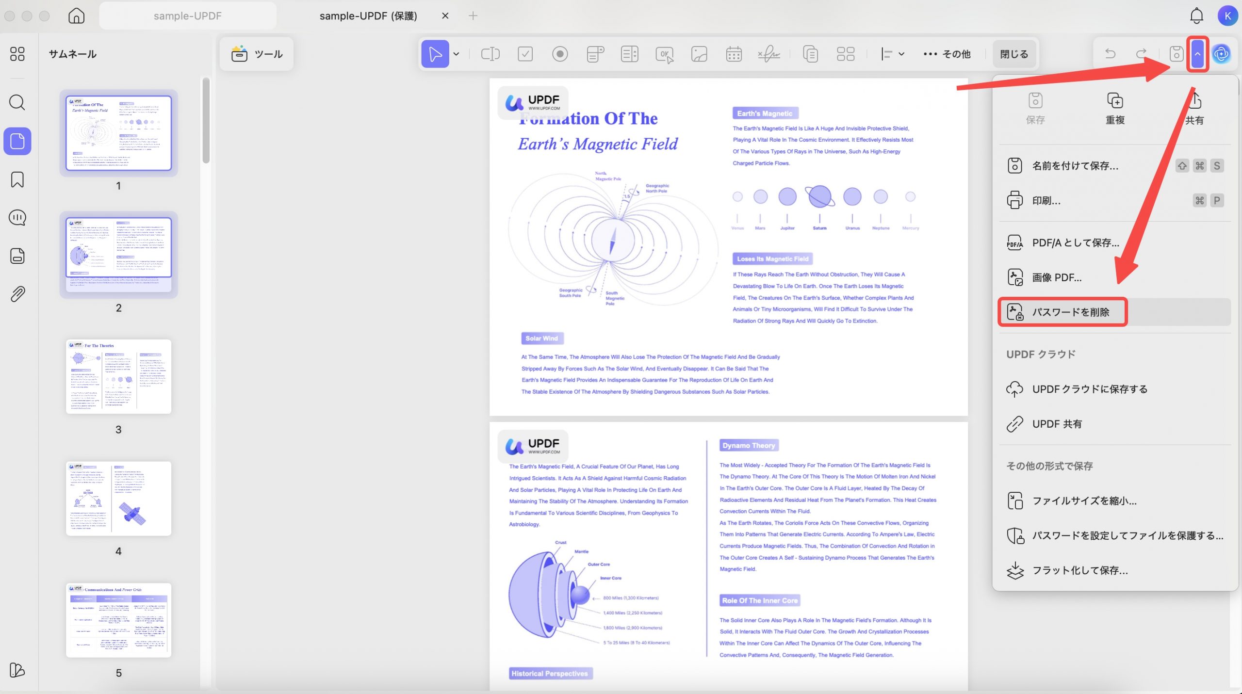Click the 'Solar Wind' heading in document
This screenshot has width=1242, height=694.
(541, 339)
